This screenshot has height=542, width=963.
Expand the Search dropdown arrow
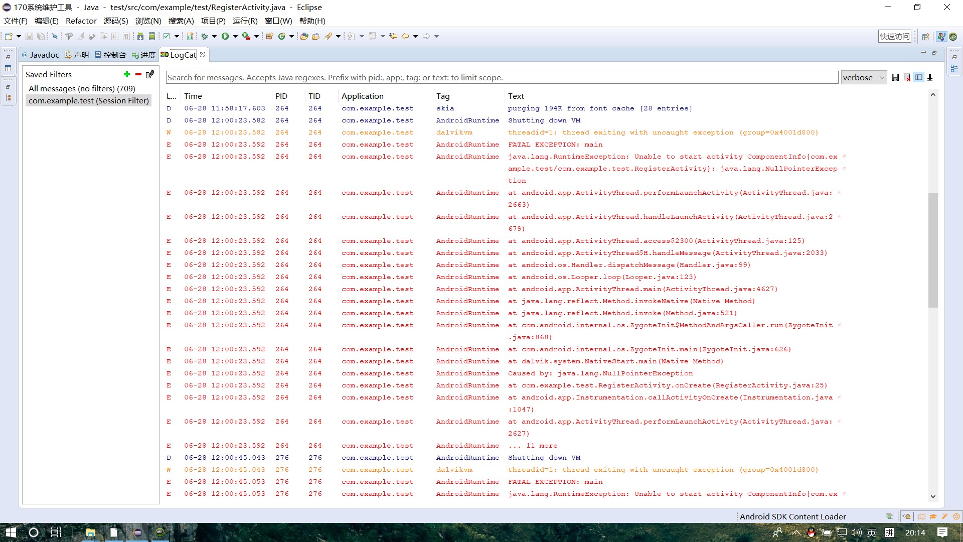coord(338,36)
